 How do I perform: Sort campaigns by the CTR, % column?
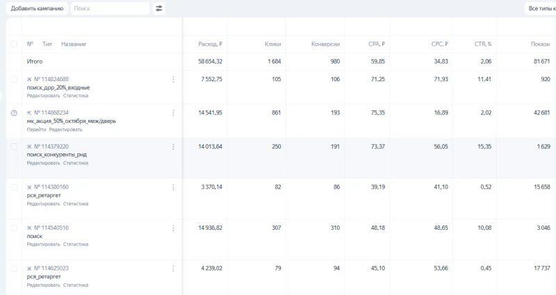(x=482, y=44)
